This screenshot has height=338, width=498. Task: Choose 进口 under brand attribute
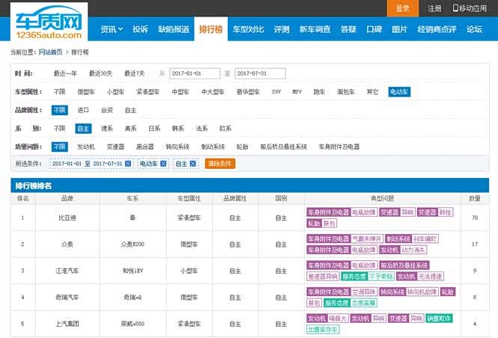tap(83, 110)
